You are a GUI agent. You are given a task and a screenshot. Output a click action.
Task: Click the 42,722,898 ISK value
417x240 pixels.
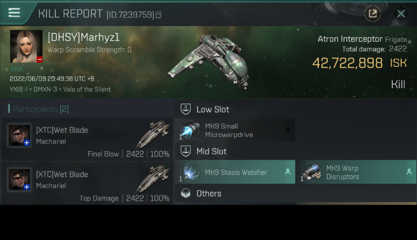click(x=359, y=63)
